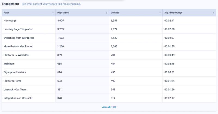
Task: Click average time 00:02:07
Action: [x=169, y=38]
